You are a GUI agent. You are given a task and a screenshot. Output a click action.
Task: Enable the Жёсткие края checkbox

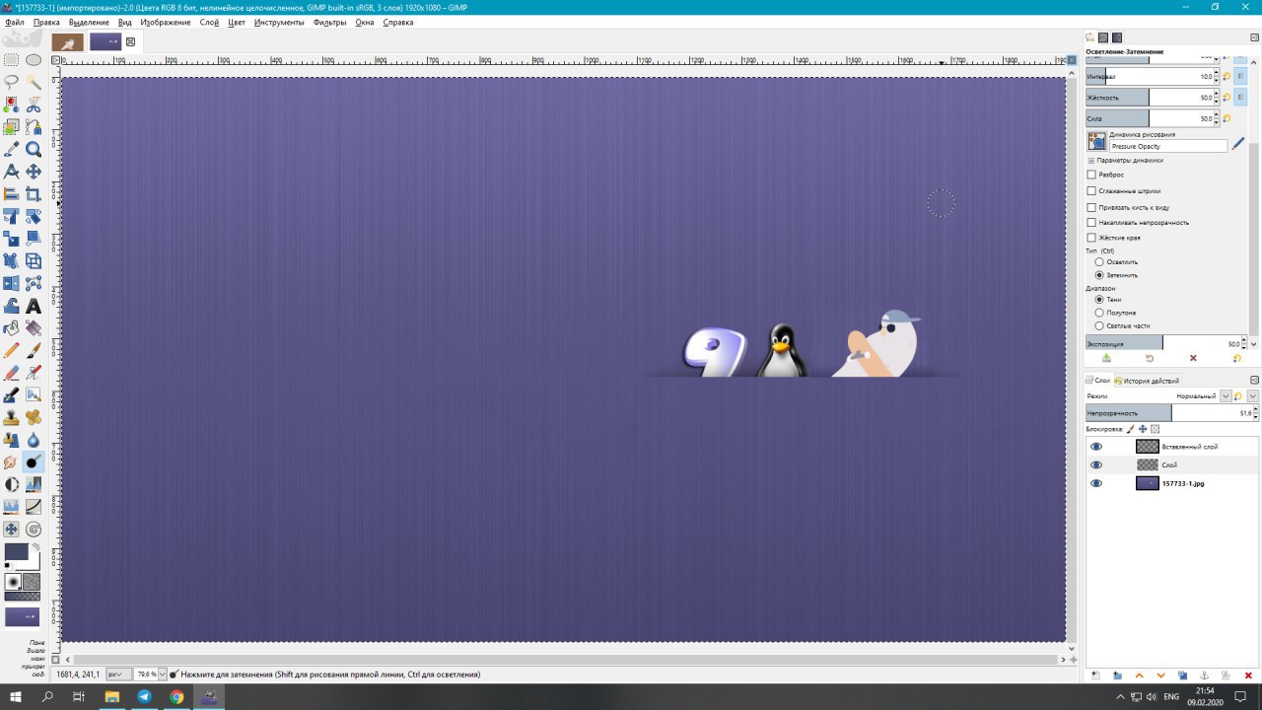[x=1091, y=238]
